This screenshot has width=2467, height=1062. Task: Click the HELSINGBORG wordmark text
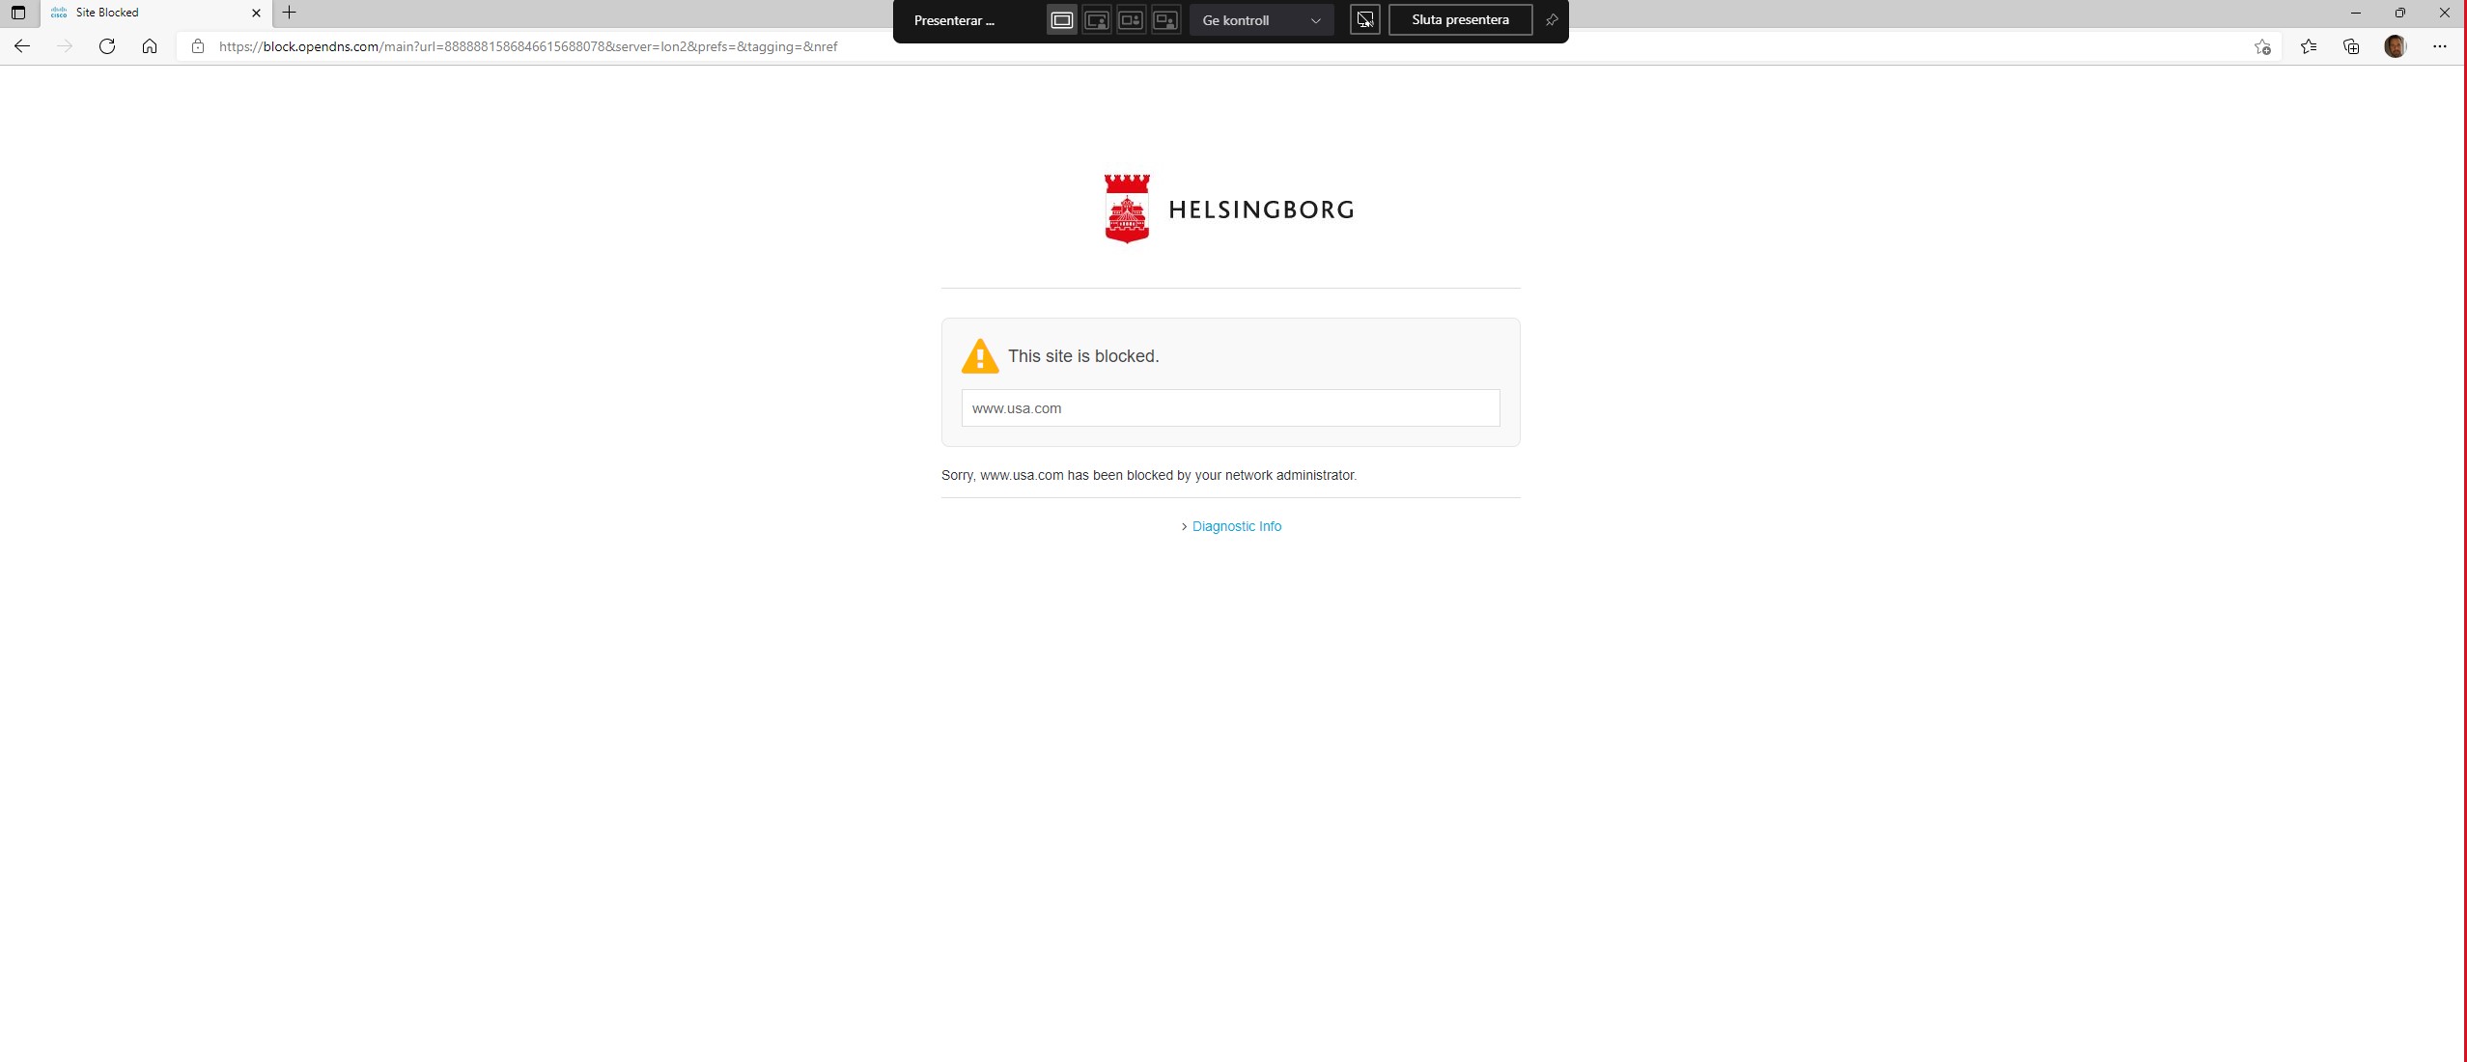coord(1261,210)
